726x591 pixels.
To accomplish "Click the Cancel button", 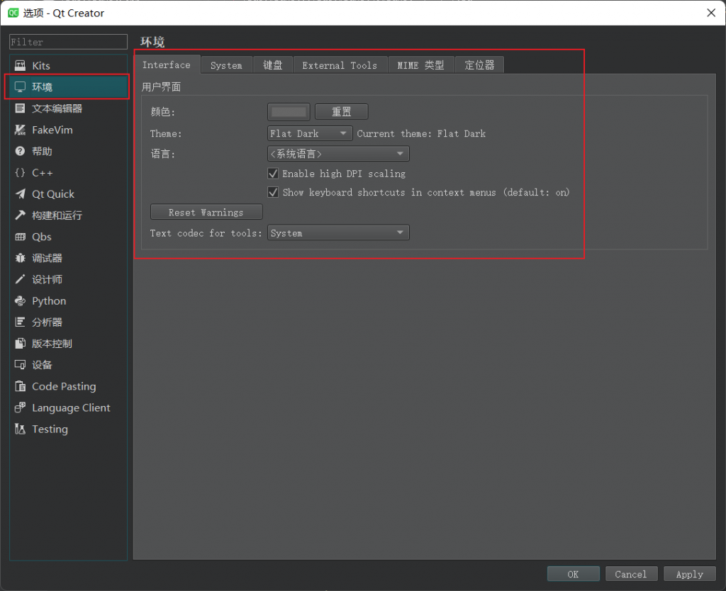I will [630, 574].
